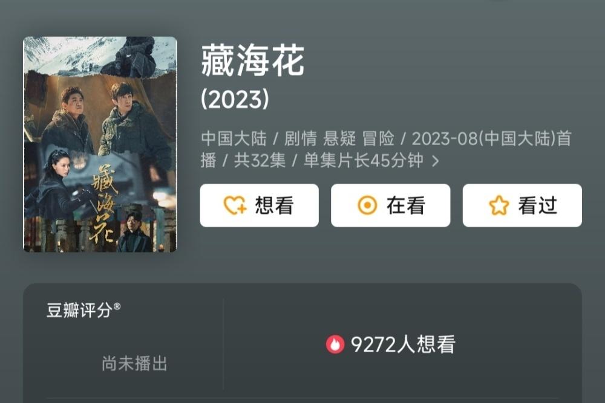Click the 尚未播出 status text

[x=134, y=363]
